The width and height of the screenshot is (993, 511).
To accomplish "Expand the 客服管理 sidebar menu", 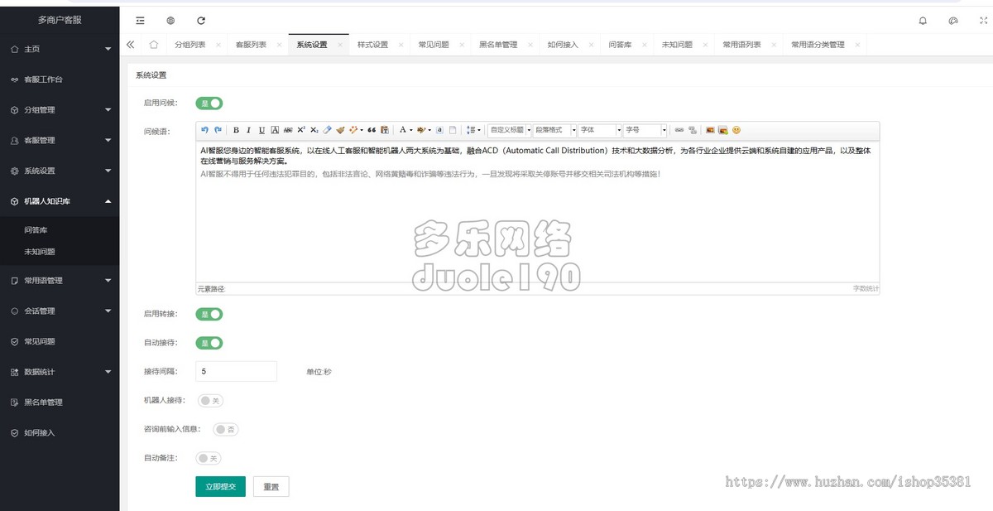I will [x=60, y=141].
